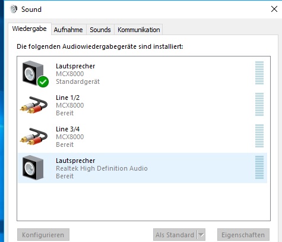
Task: Select the MCX8000 Lautsprecher speaker icon
Action: tap(33, 73)
